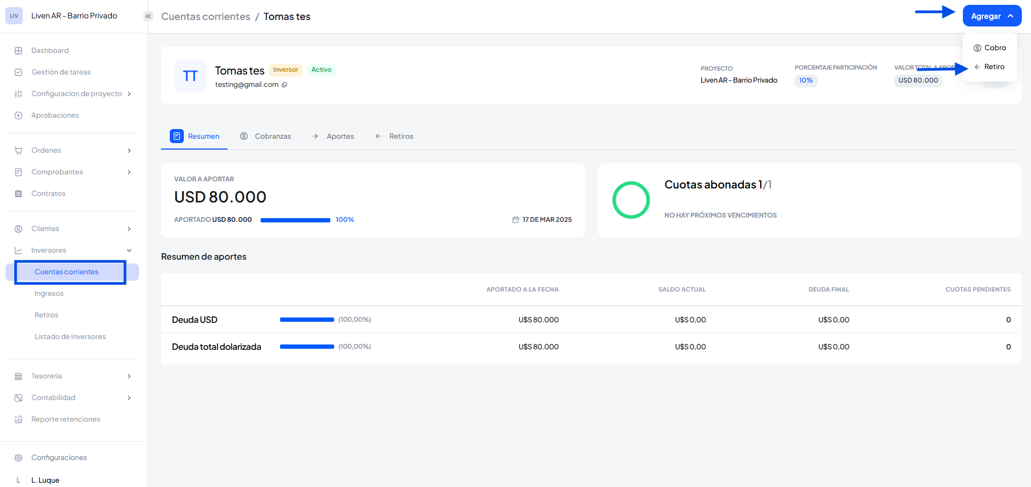Click the Contratos clipboard icon
Image resolution: width=1031 pixels, height=487 pixels.
pos(18,194)
